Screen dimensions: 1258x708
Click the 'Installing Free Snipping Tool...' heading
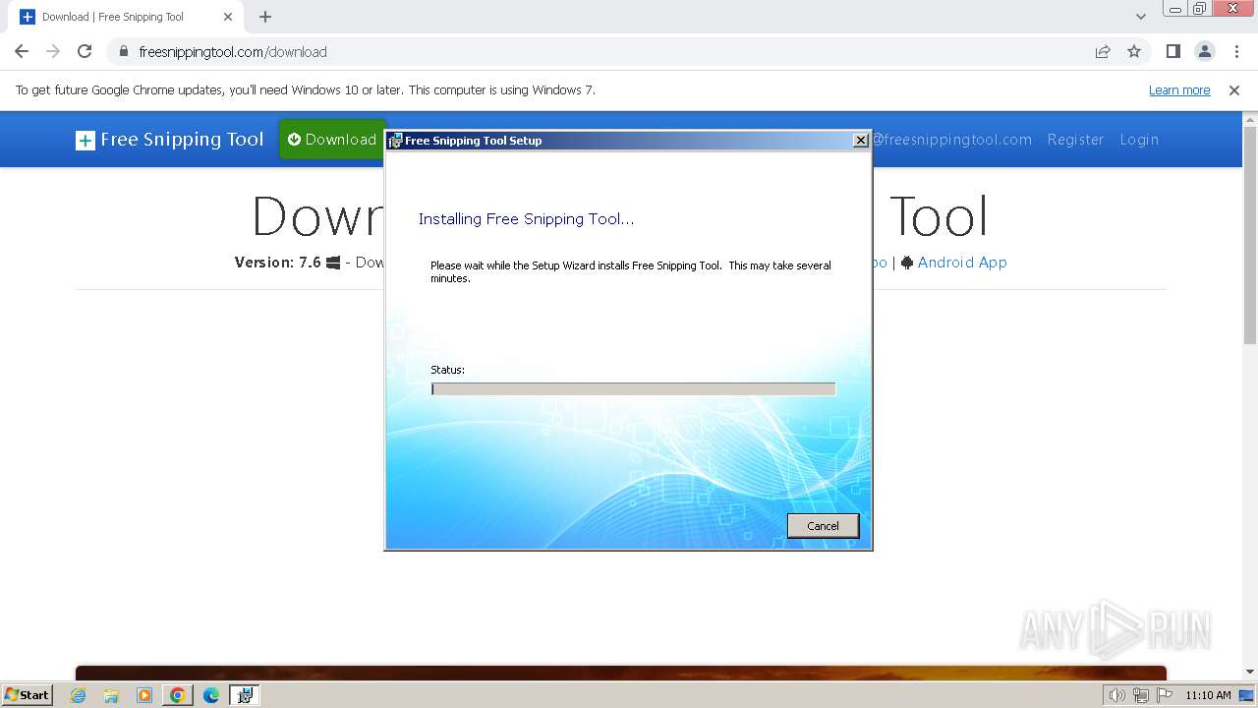pos(526,219)
